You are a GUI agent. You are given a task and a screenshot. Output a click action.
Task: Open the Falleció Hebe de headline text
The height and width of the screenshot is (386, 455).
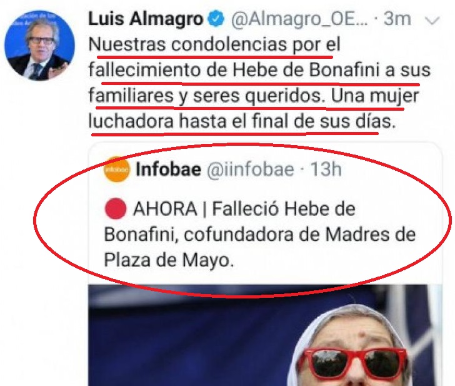click(x=284, y=209)
